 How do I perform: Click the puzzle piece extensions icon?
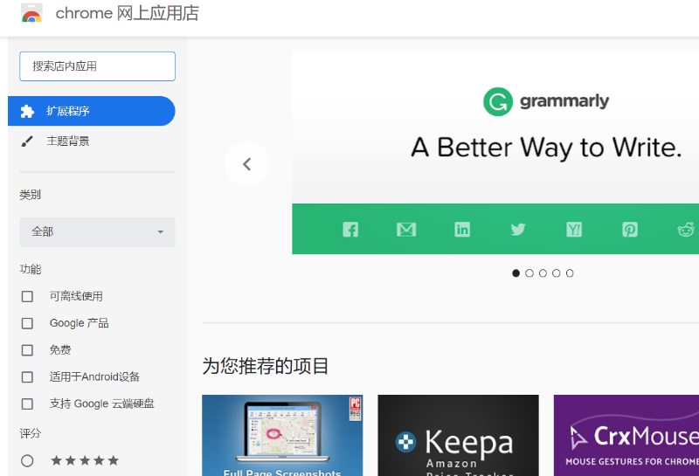[x=27, y=111]
